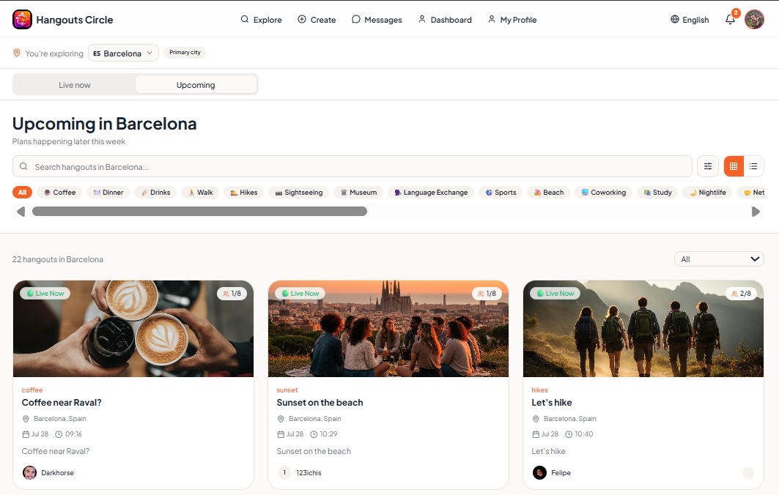
Task: Open the All sort dropdown
Action: 719,259
